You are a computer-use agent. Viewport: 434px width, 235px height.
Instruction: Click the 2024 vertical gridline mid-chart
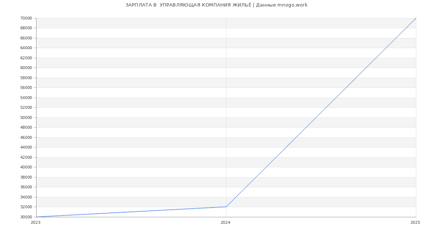point(226,108)
